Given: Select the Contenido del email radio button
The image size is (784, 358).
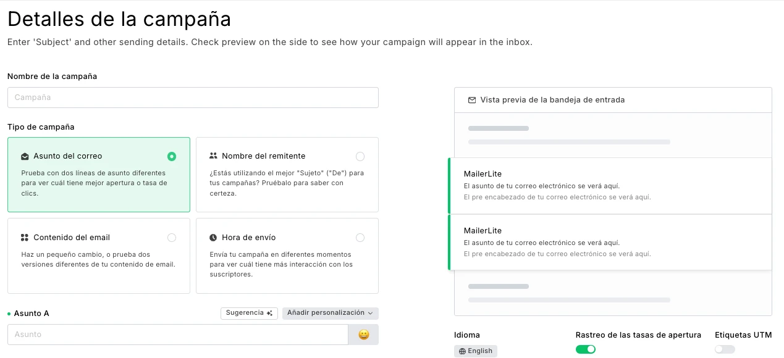Looking at the screenshot, I should coord(172,238).
